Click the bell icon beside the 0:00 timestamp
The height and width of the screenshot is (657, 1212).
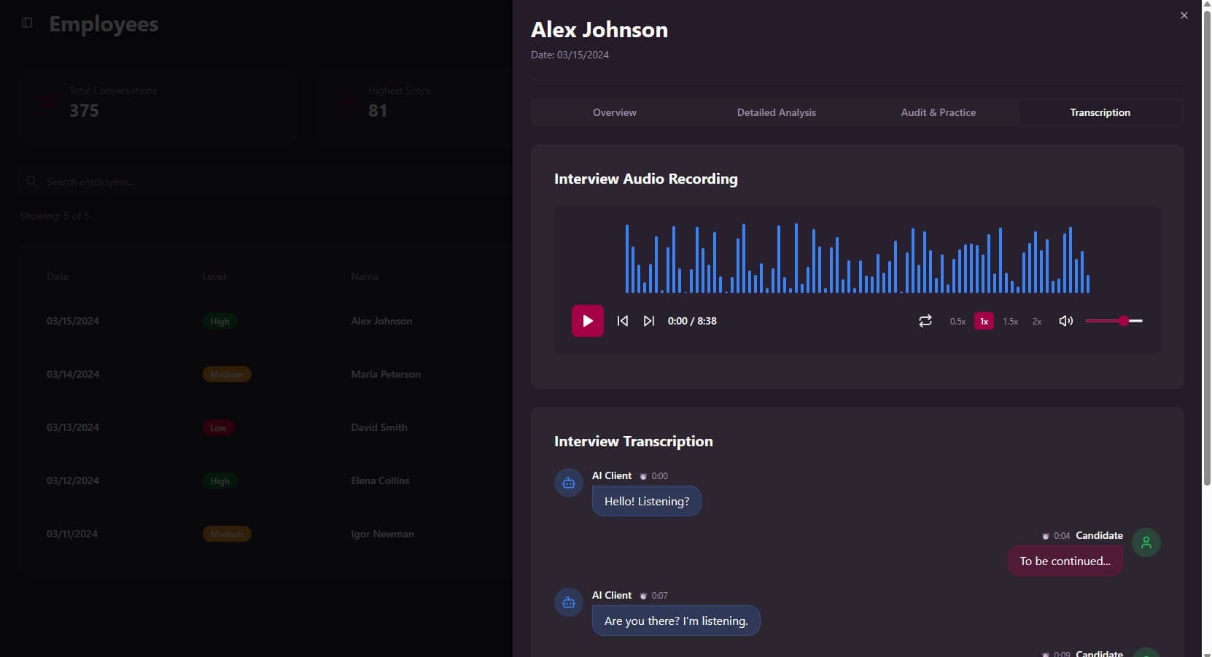(642, 476)
